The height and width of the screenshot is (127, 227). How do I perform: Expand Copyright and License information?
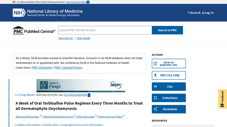click(x=82, y=125)
